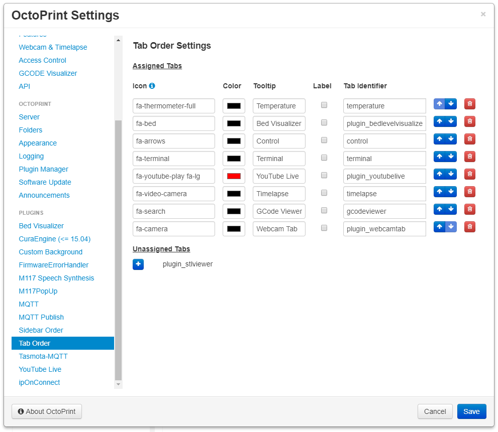Change the red color of the YouTube Live tab
Image resolution: width=498 pixels, height=432 pixels.
(x=234, y=176)
